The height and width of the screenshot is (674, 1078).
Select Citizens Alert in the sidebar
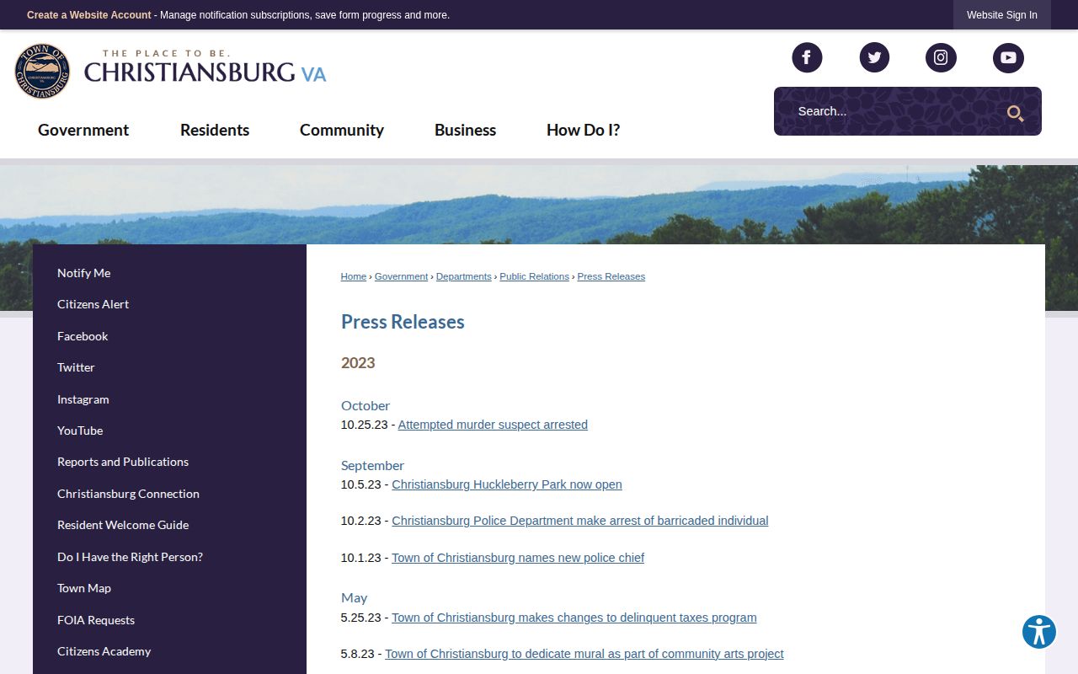click(93, 304)
